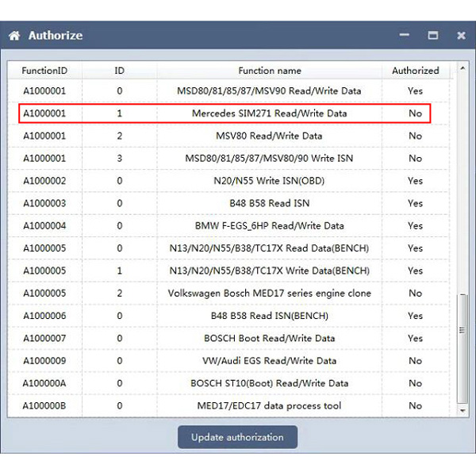
Task: Click FunctionID cell A1000009
Action: click(44, 361)
